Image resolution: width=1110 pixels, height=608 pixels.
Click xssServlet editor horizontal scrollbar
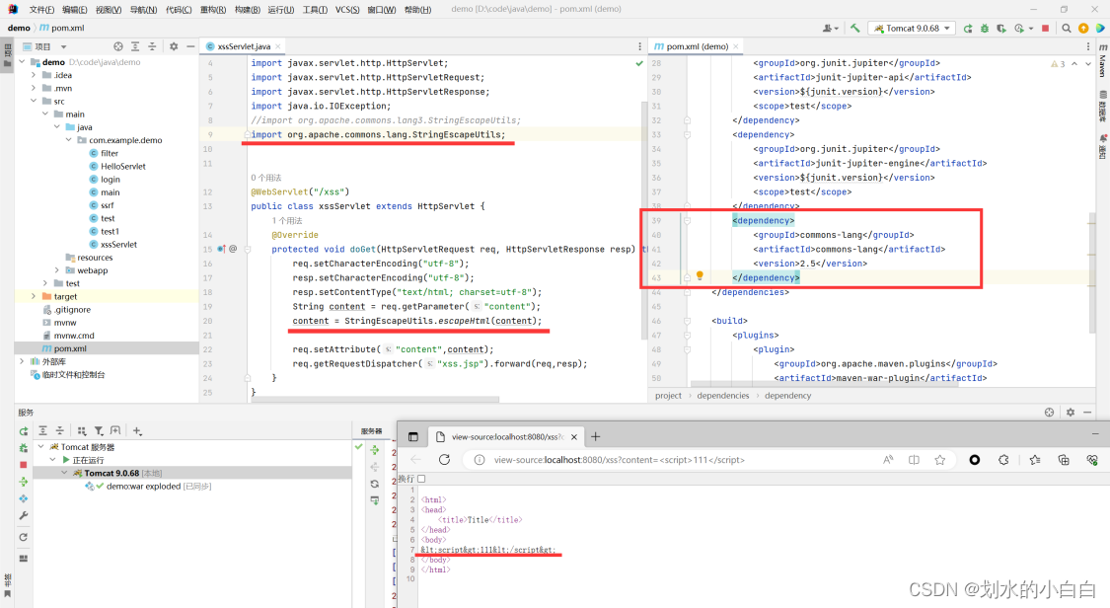point(375,399)
